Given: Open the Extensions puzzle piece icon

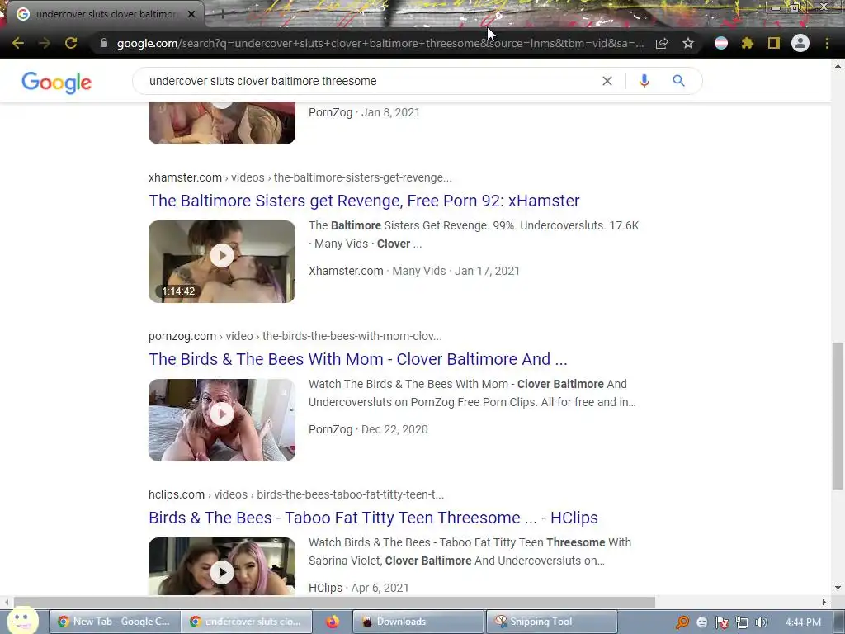Looking at the screenshot, I should click(747, 43).
